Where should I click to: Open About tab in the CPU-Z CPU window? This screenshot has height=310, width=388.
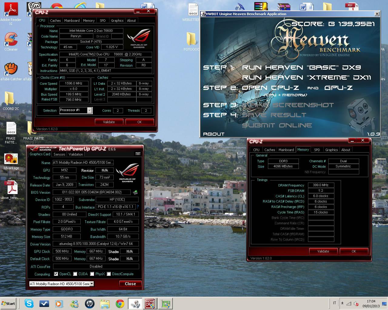[x=131, y=21]
